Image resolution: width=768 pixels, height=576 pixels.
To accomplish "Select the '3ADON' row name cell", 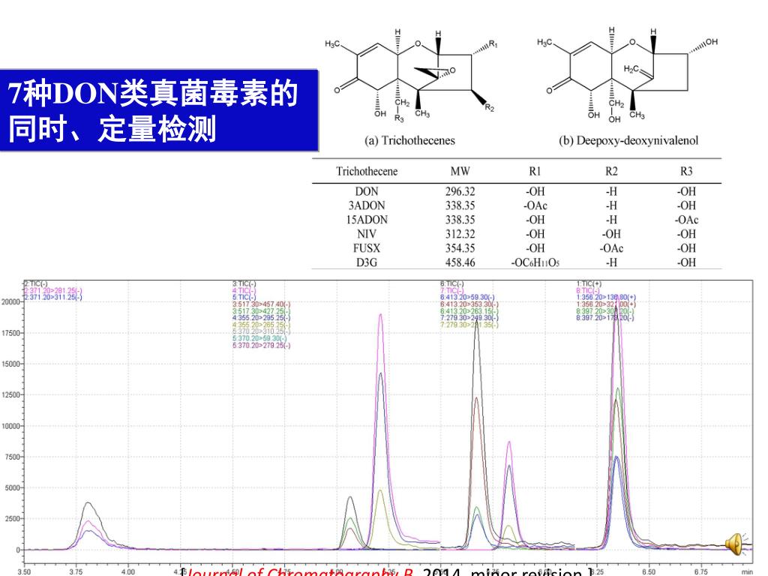I will click(367, 205).
